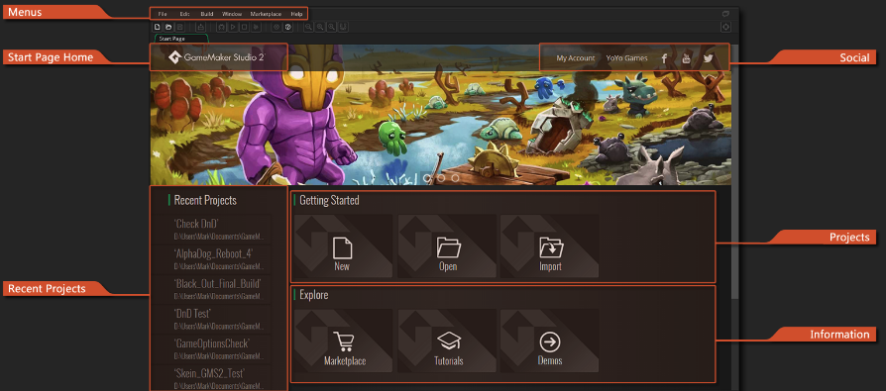Screen dimensions: 886x391
Task: Open the Marketplace menu in the menu bar
Action: [x=266, y=14]
